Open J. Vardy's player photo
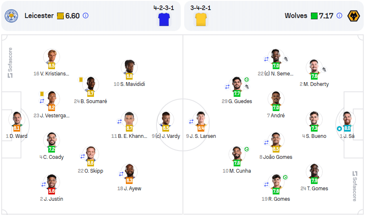 coord(167,119)
